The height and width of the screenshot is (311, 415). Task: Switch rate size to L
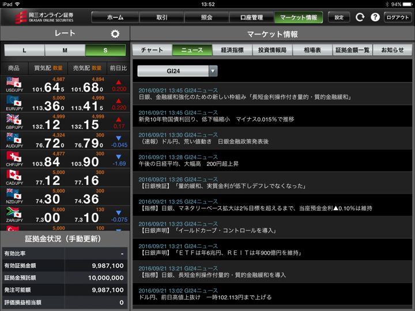pos(24,51)
